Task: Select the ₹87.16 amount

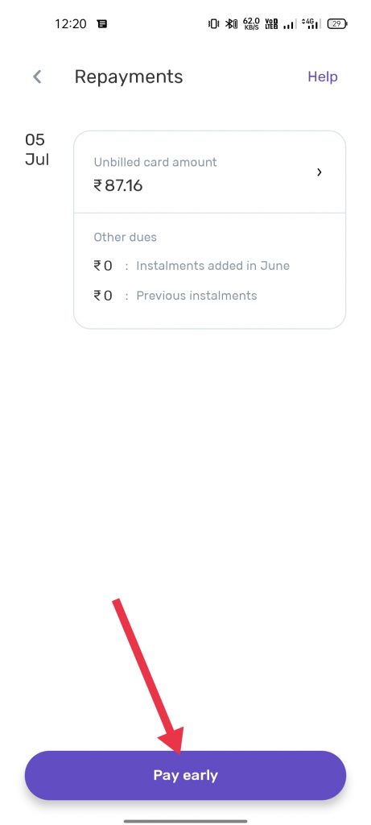Action: coord(118,186)
